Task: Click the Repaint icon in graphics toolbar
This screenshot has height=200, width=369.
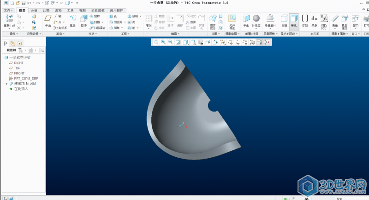Action: click(178, 42)
